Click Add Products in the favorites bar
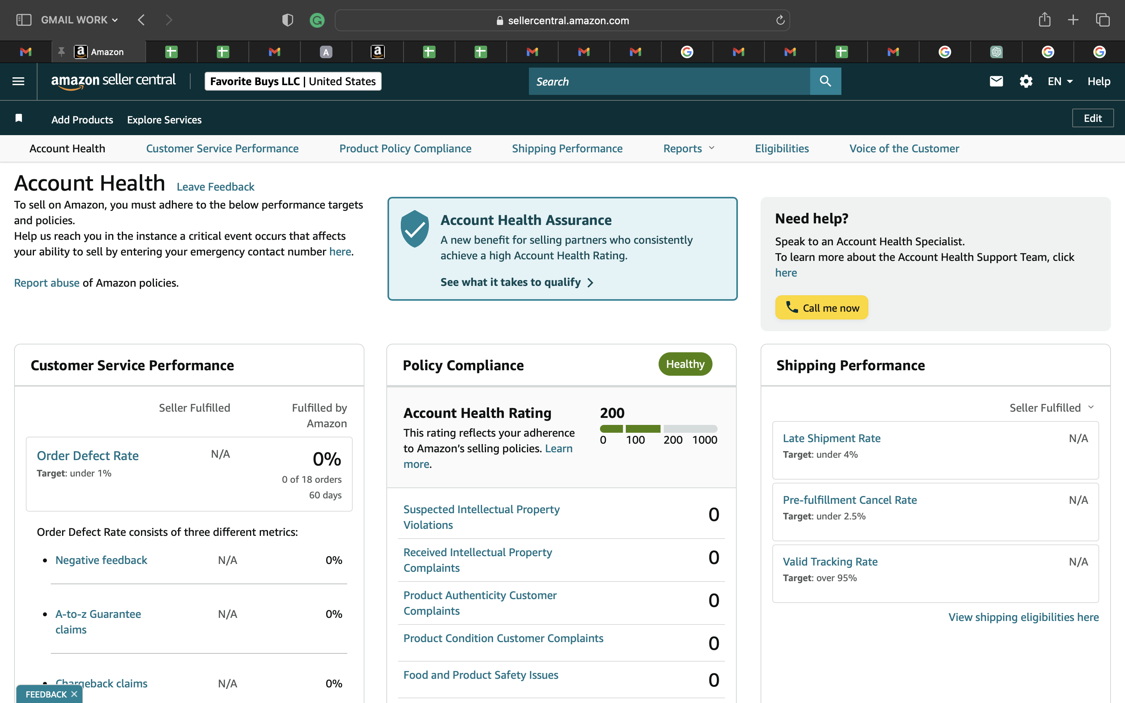This screenshot has height=703, width=1125. click(82, 120)
